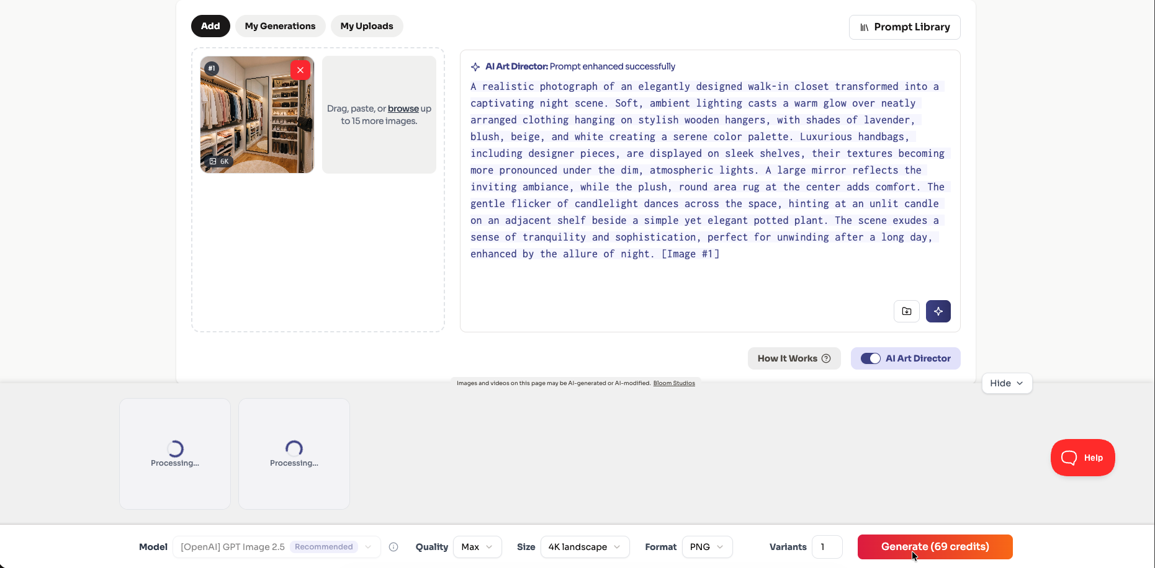Toggle the AI Art Director switch
Viewport: 1155px width, 568px height.
870,358
